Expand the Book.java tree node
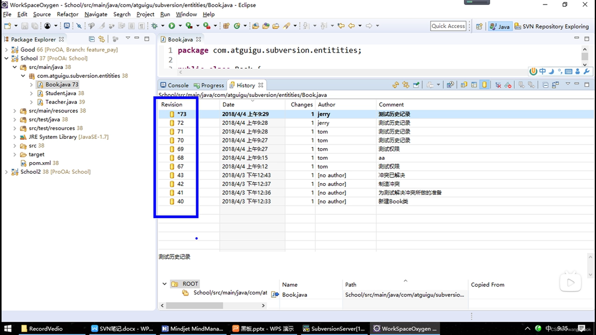 click(x=31, y=85)
